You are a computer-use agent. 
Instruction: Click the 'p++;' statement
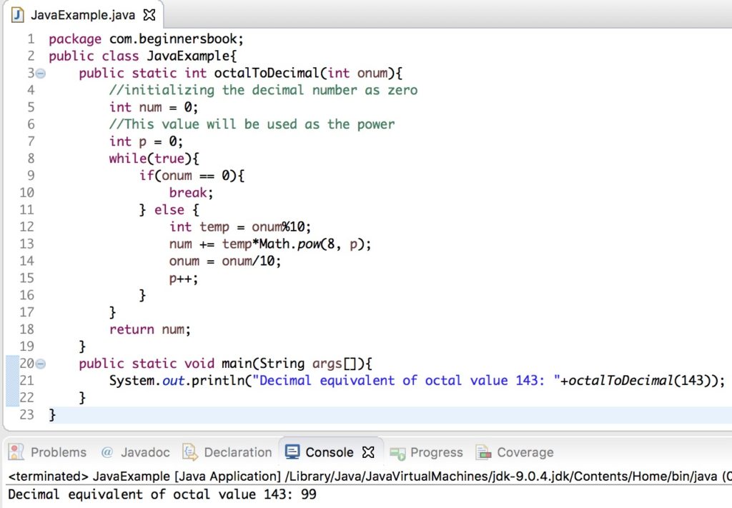point(184,279)
